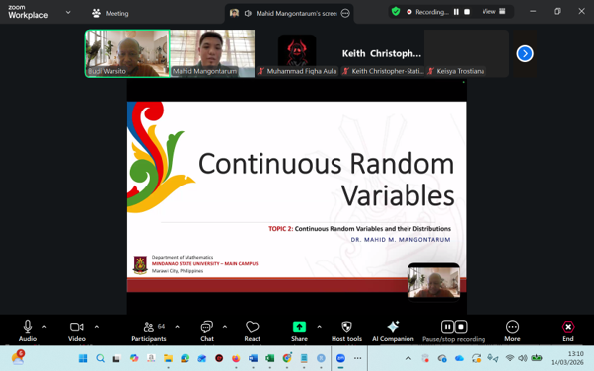Open the More options ellipsis
594x371 pixels.
pyautogui.click(x=512, y=331)
